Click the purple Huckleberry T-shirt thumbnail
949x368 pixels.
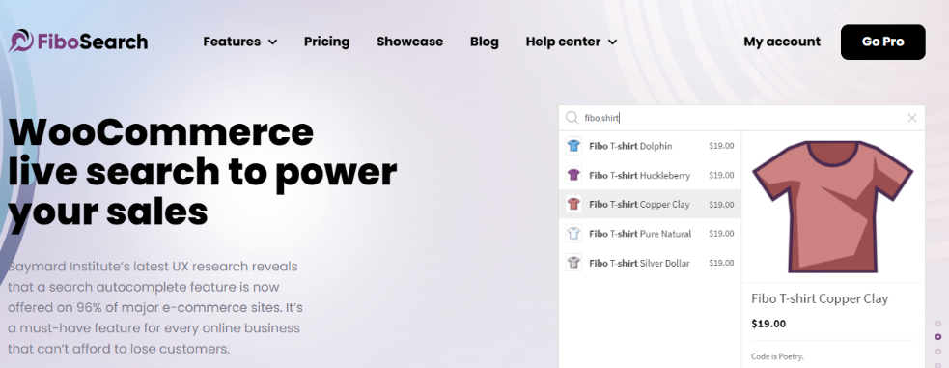(573, 175)
